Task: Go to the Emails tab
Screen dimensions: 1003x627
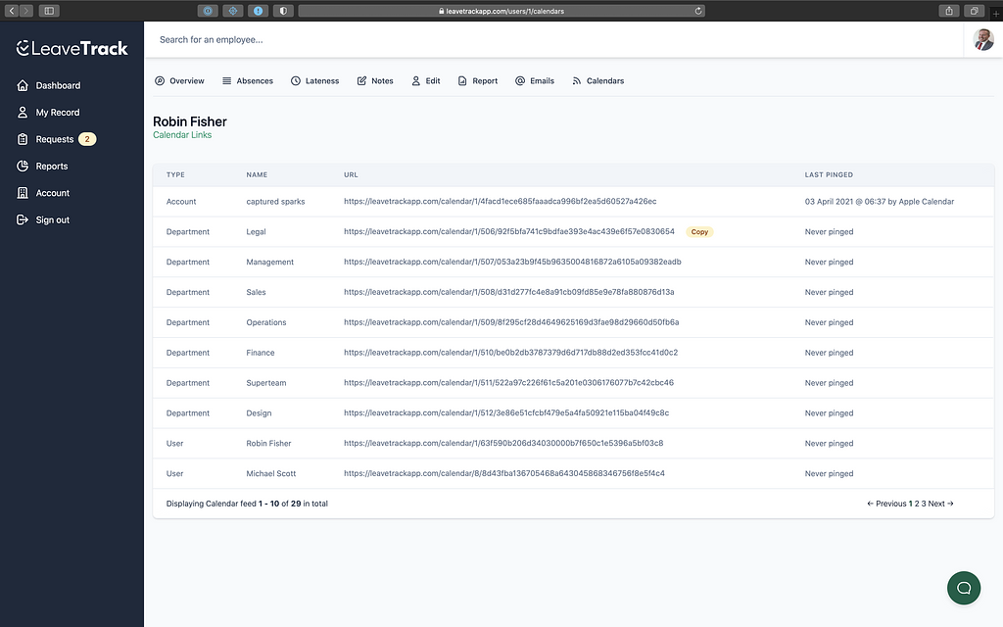Action: [535, 80]
